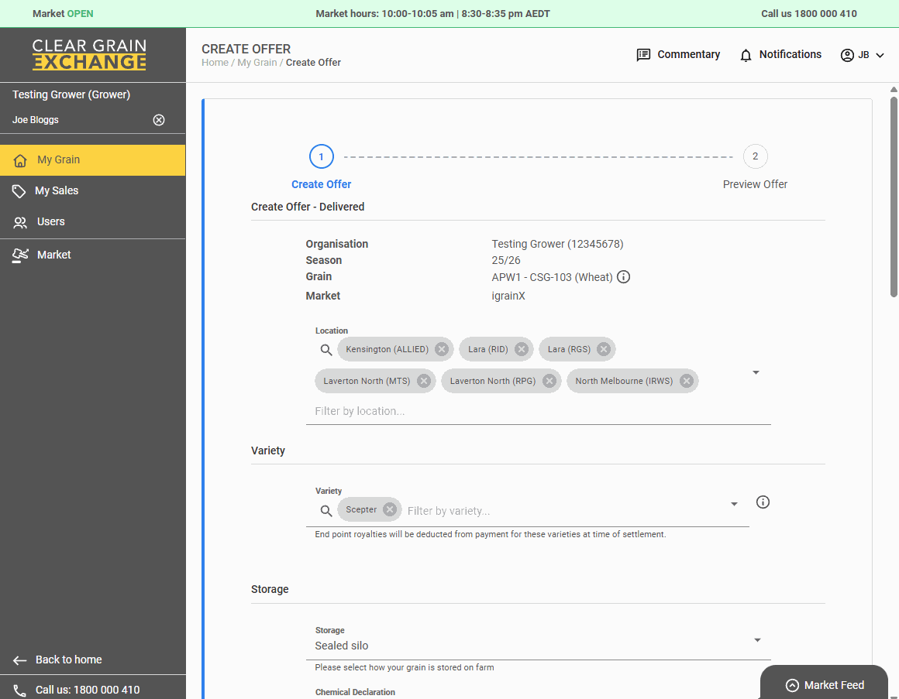Show Variety information icon

763,502
